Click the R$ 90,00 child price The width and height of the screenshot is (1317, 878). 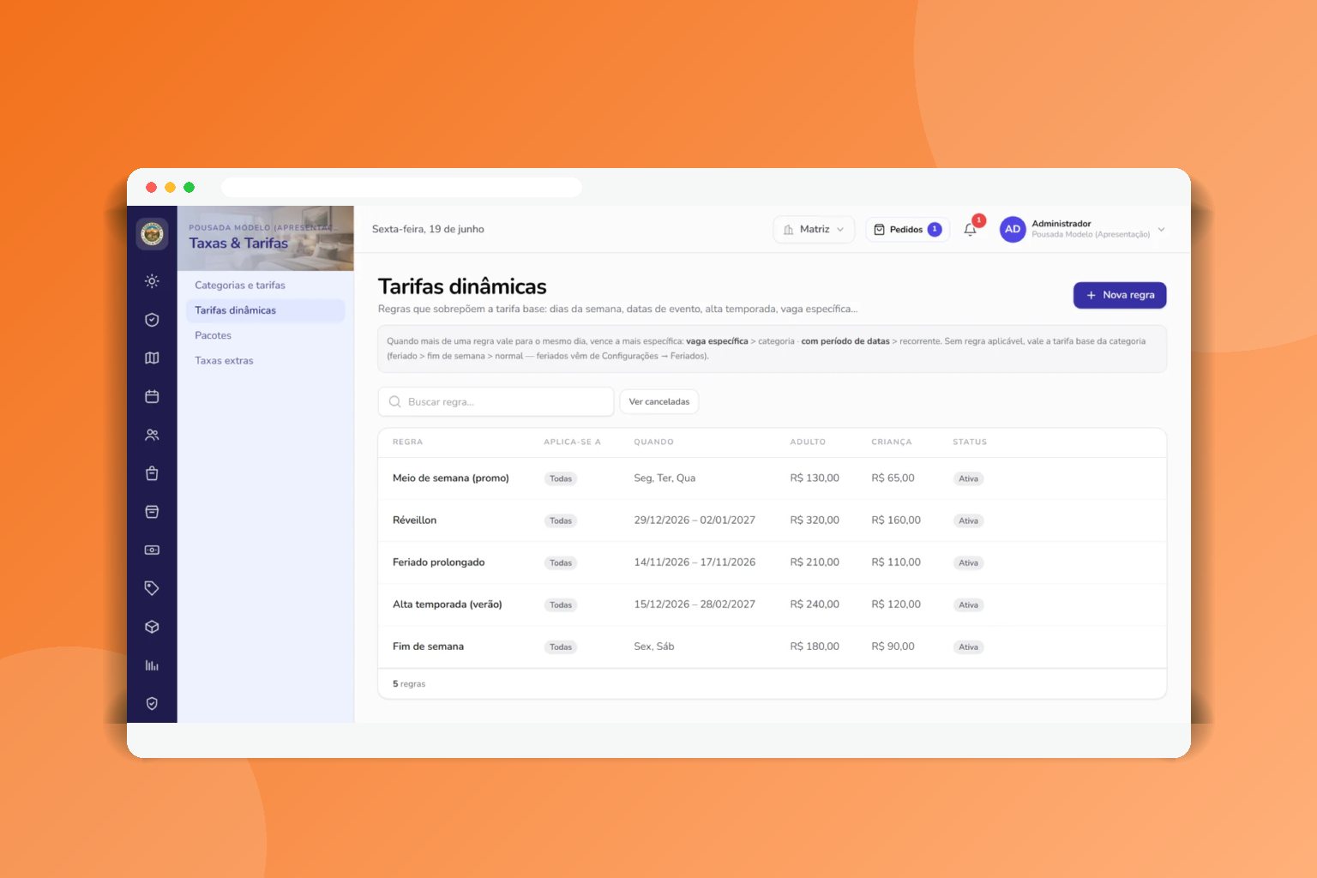click(893, 646)
